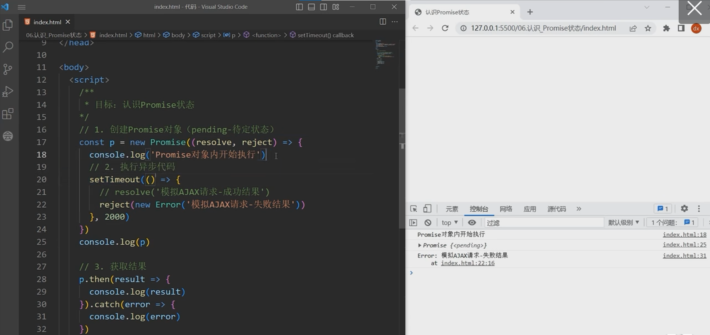Select the DevTools inspect element cursor tool
Image resolution: width=710 pixels, height=335 pixels.
[413, 209]
